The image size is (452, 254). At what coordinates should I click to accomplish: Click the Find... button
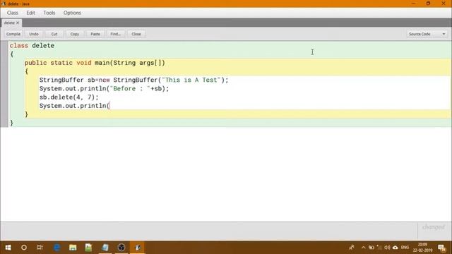coord(116,34)
